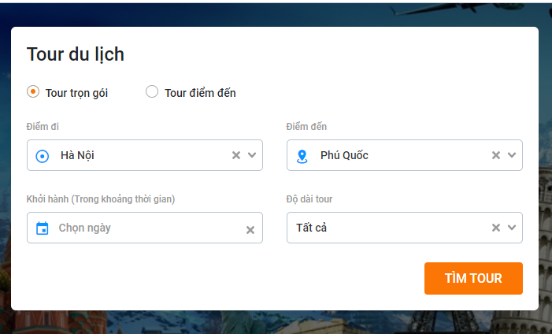This screenshot has height=334, width=552.
Task: Clear the Phú Quốc destination selection
Action: click(495, 155)
